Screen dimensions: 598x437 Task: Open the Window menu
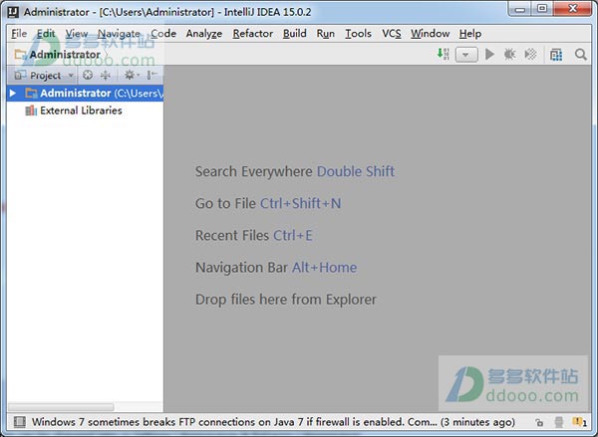[430, 34]
